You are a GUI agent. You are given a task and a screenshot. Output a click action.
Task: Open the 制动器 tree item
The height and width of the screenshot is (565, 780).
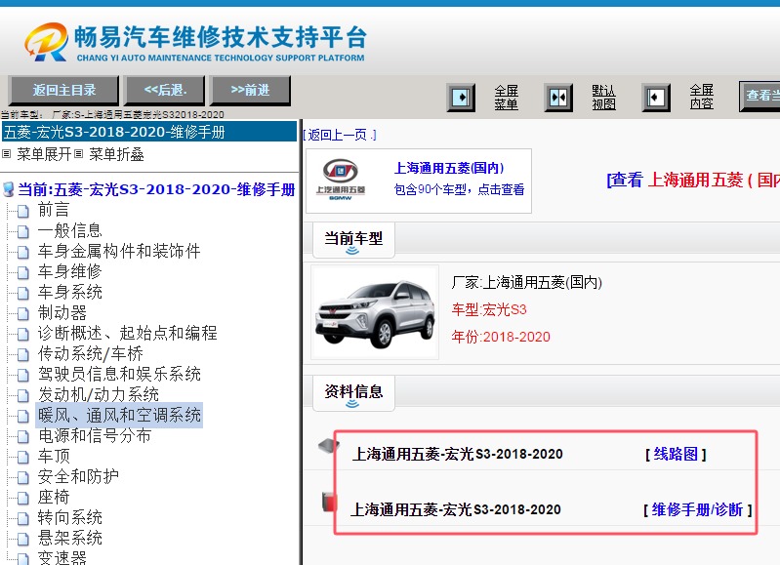click(62, 312)
